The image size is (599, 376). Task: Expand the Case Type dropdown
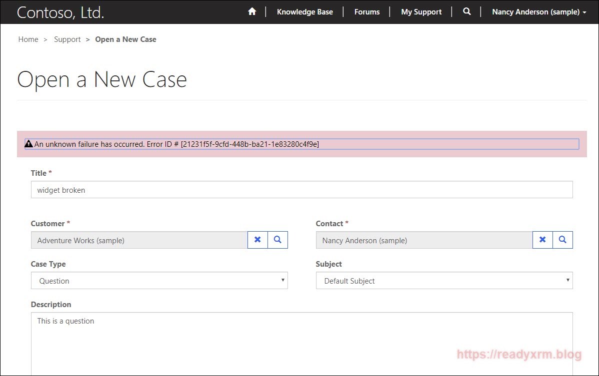[159, 281]
